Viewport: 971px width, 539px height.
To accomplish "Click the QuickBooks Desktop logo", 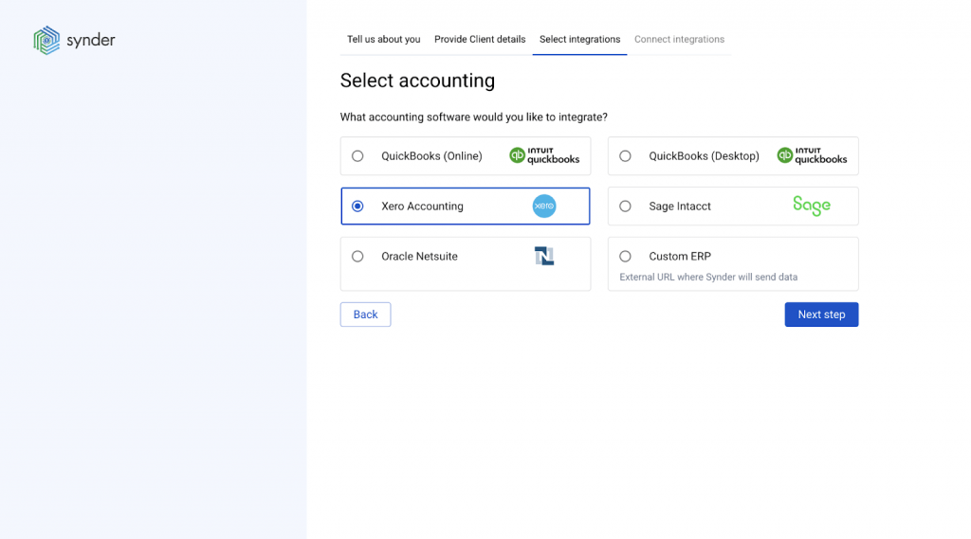I will [x=812, y=155].
